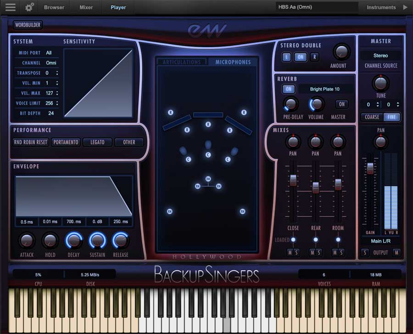413x334 pixels.
Task: Open the Channel Omni dropdown
Action: (x=51, y=63)
